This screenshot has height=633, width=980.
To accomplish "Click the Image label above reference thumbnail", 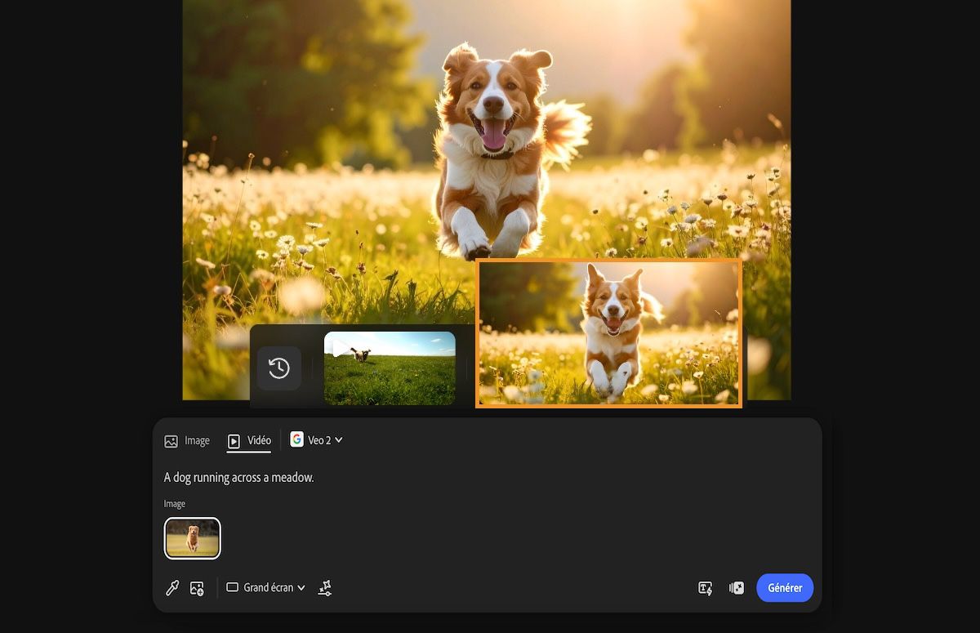I will tap(175, 504).
